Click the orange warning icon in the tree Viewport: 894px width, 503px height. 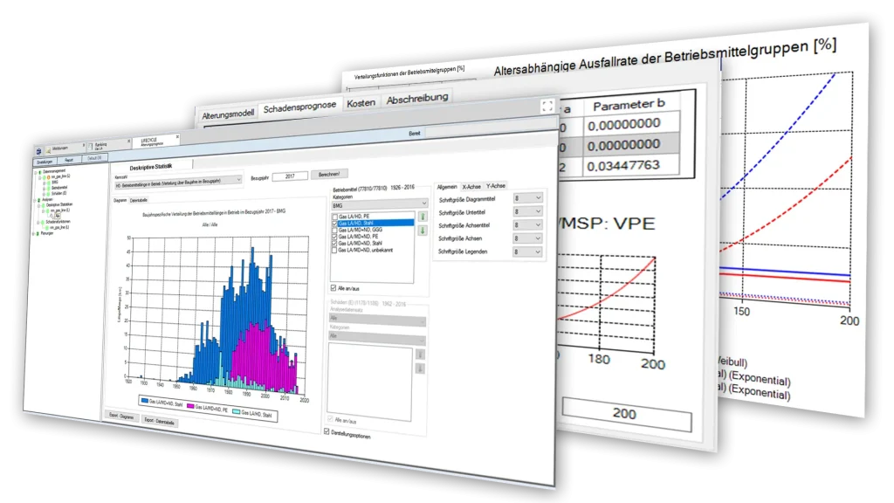point(50,177)
